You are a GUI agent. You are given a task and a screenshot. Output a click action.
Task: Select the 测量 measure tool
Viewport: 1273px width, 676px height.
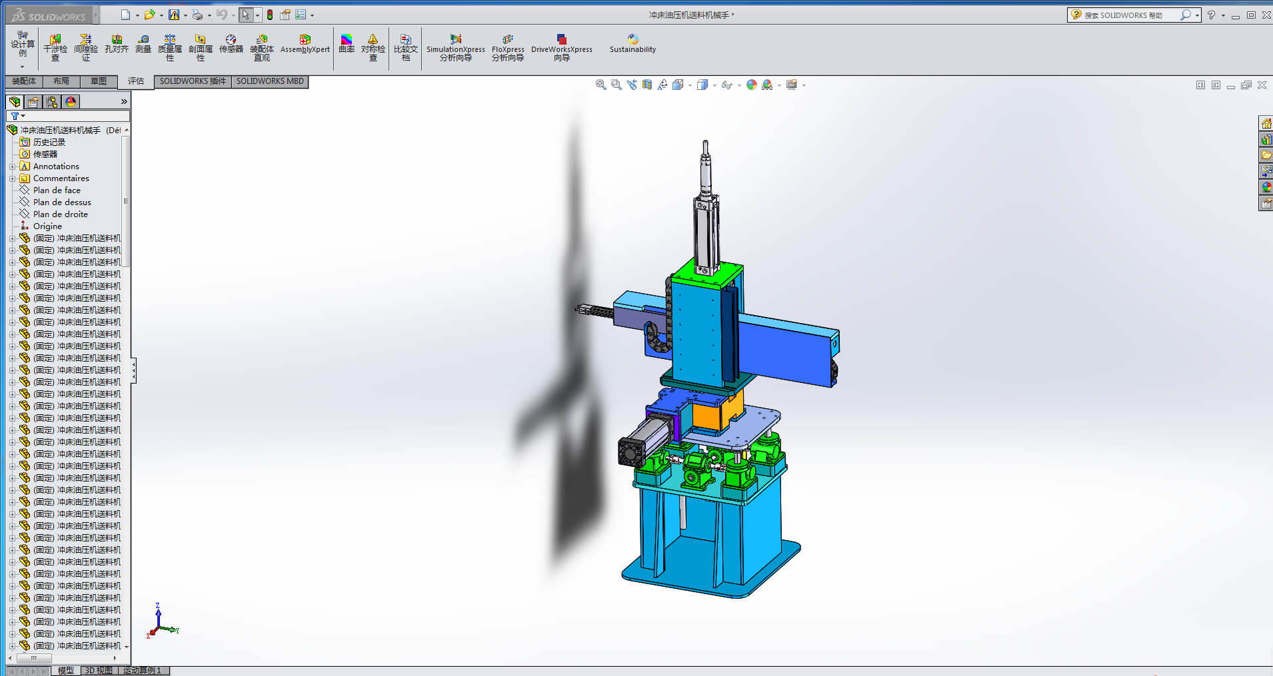tap(143, 44)
